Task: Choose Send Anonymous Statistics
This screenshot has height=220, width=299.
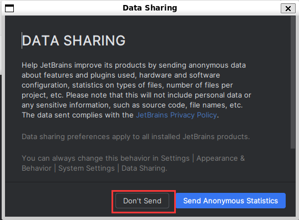Action: pyautogui.click(x=231, y=201)
